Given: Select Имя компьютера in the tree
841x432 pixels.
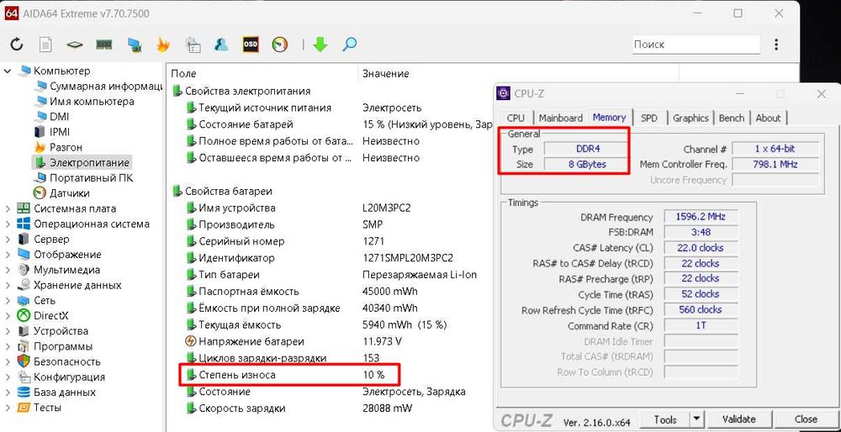Looking at the screenshot, I should (x=92, y=102).
